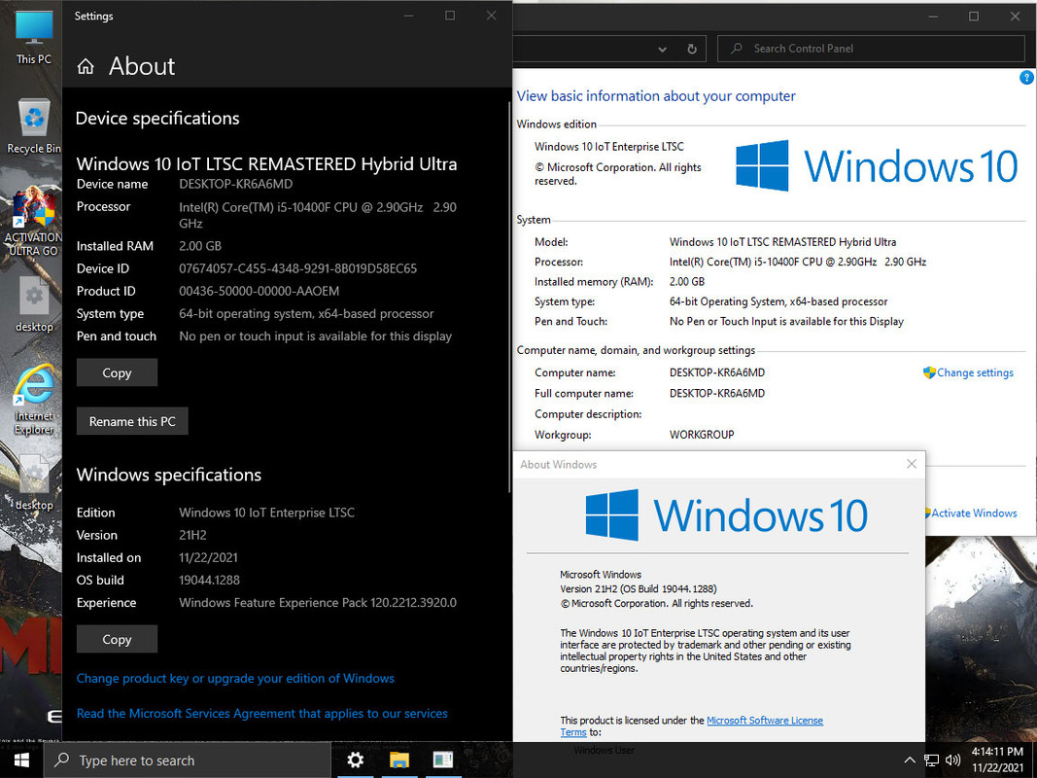This screenshot has height=778, width=1037.
Task: Click Rename this PC button
Action: pyautogui.click(x=132, y=421)
